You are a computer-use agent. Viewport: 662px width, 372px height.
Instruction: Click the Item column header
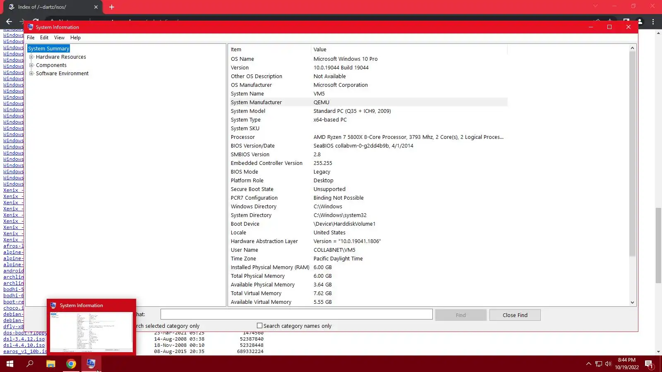269,50
